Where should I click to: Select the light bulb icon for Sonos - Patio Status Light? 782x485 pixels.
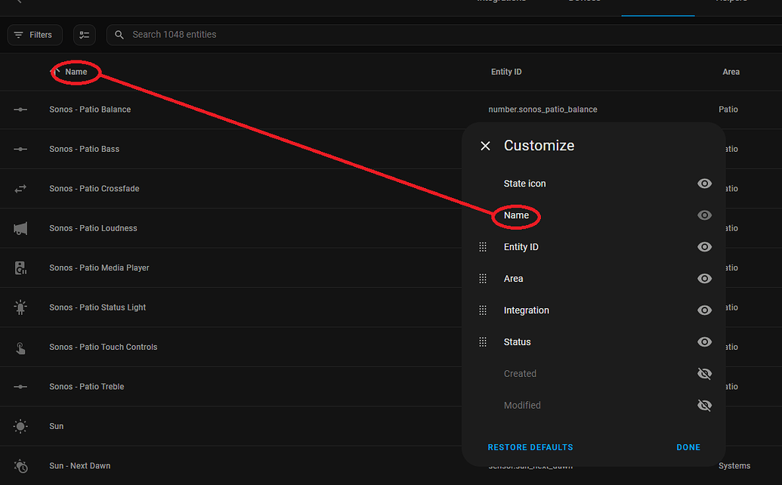click(x=20, y=307)
